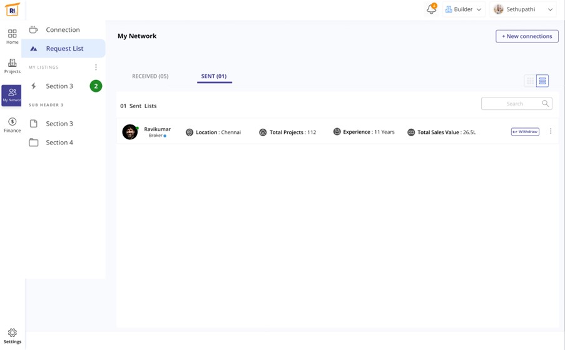Click the notification bell icon

click(431, 9)
